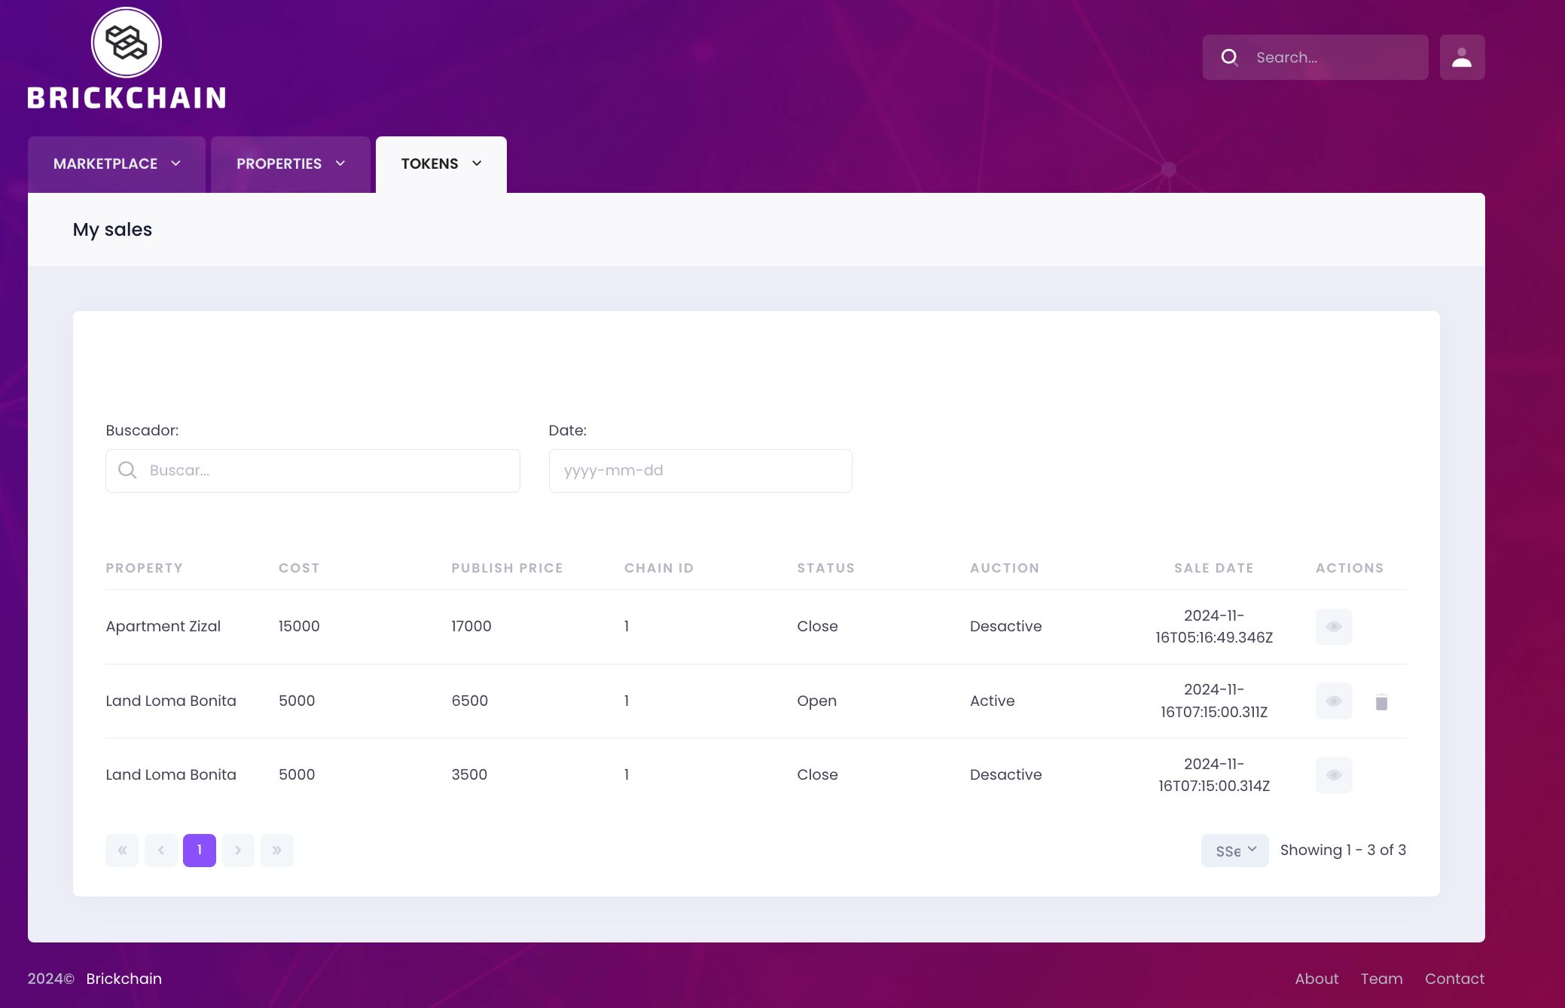
Task: Open the Contact footer link
Action: [1454, 979]
